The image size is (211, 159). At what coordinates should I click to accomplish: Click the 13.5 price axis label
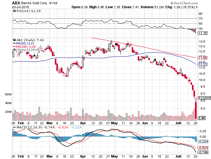coord(202,41)
